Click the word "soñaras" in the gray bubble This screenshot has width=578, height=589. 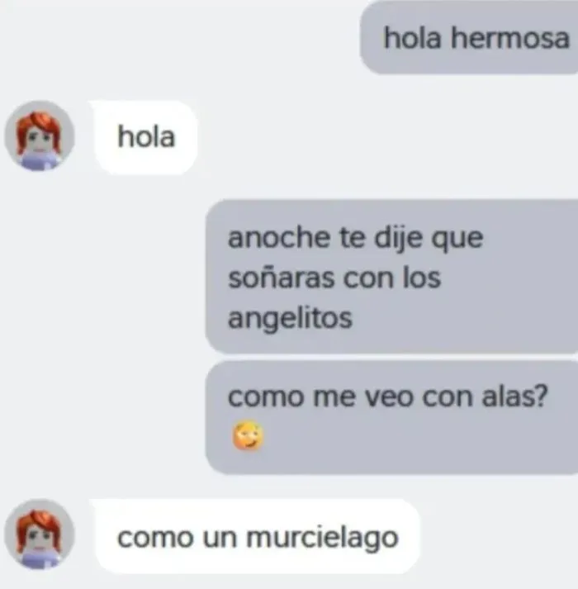point(281,278)
